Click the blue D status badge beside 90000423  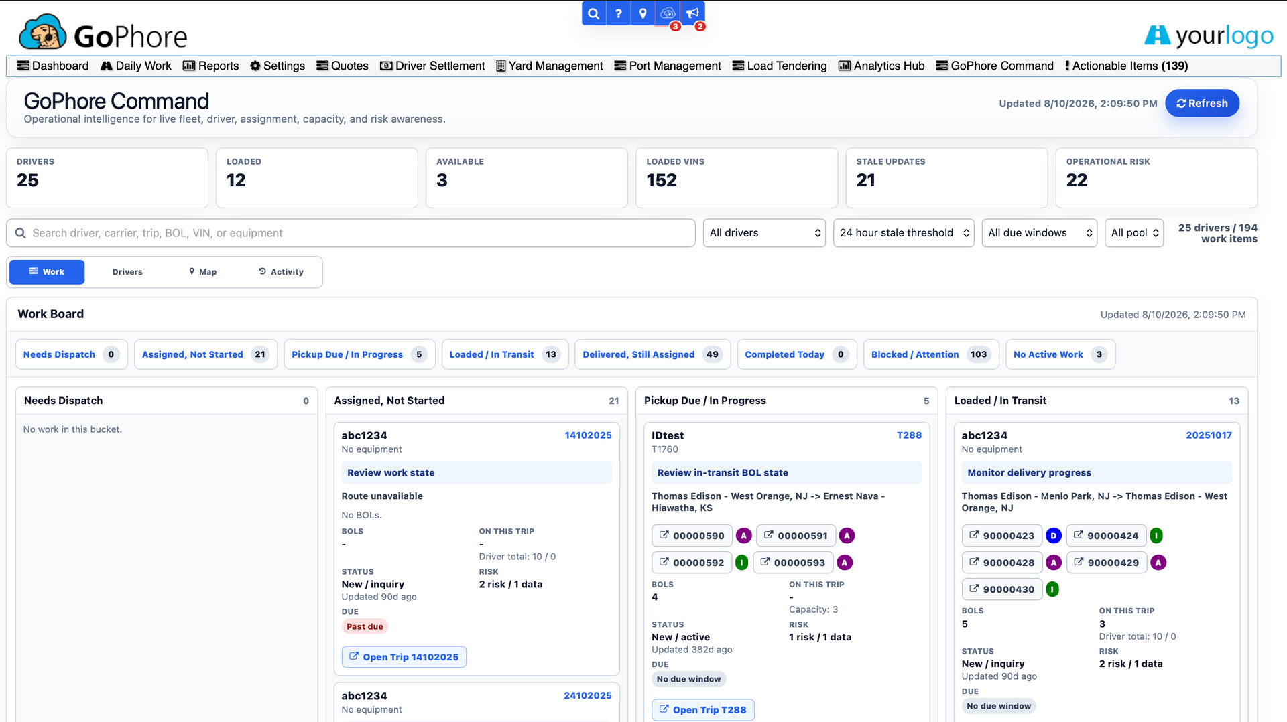click(x=1054, y=536)
